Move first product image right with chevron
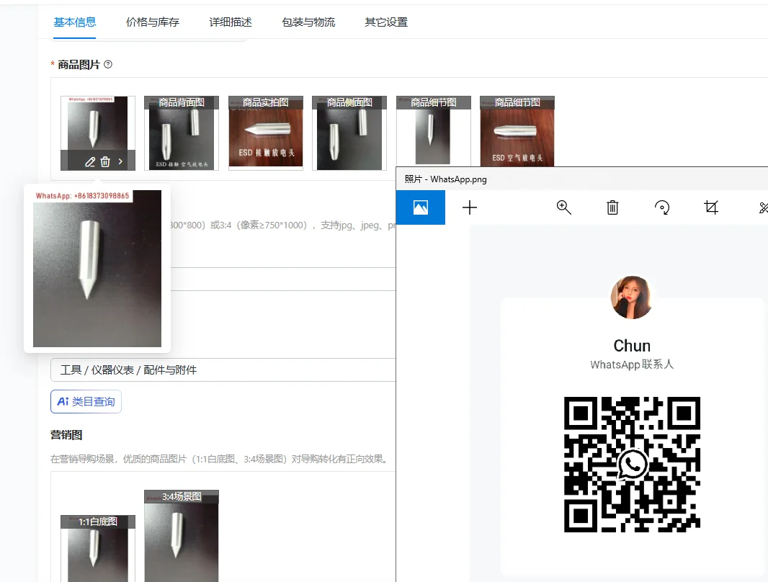The width and height of the screenshot is (768, 582). pyautogui.click(x=120, y=161)
